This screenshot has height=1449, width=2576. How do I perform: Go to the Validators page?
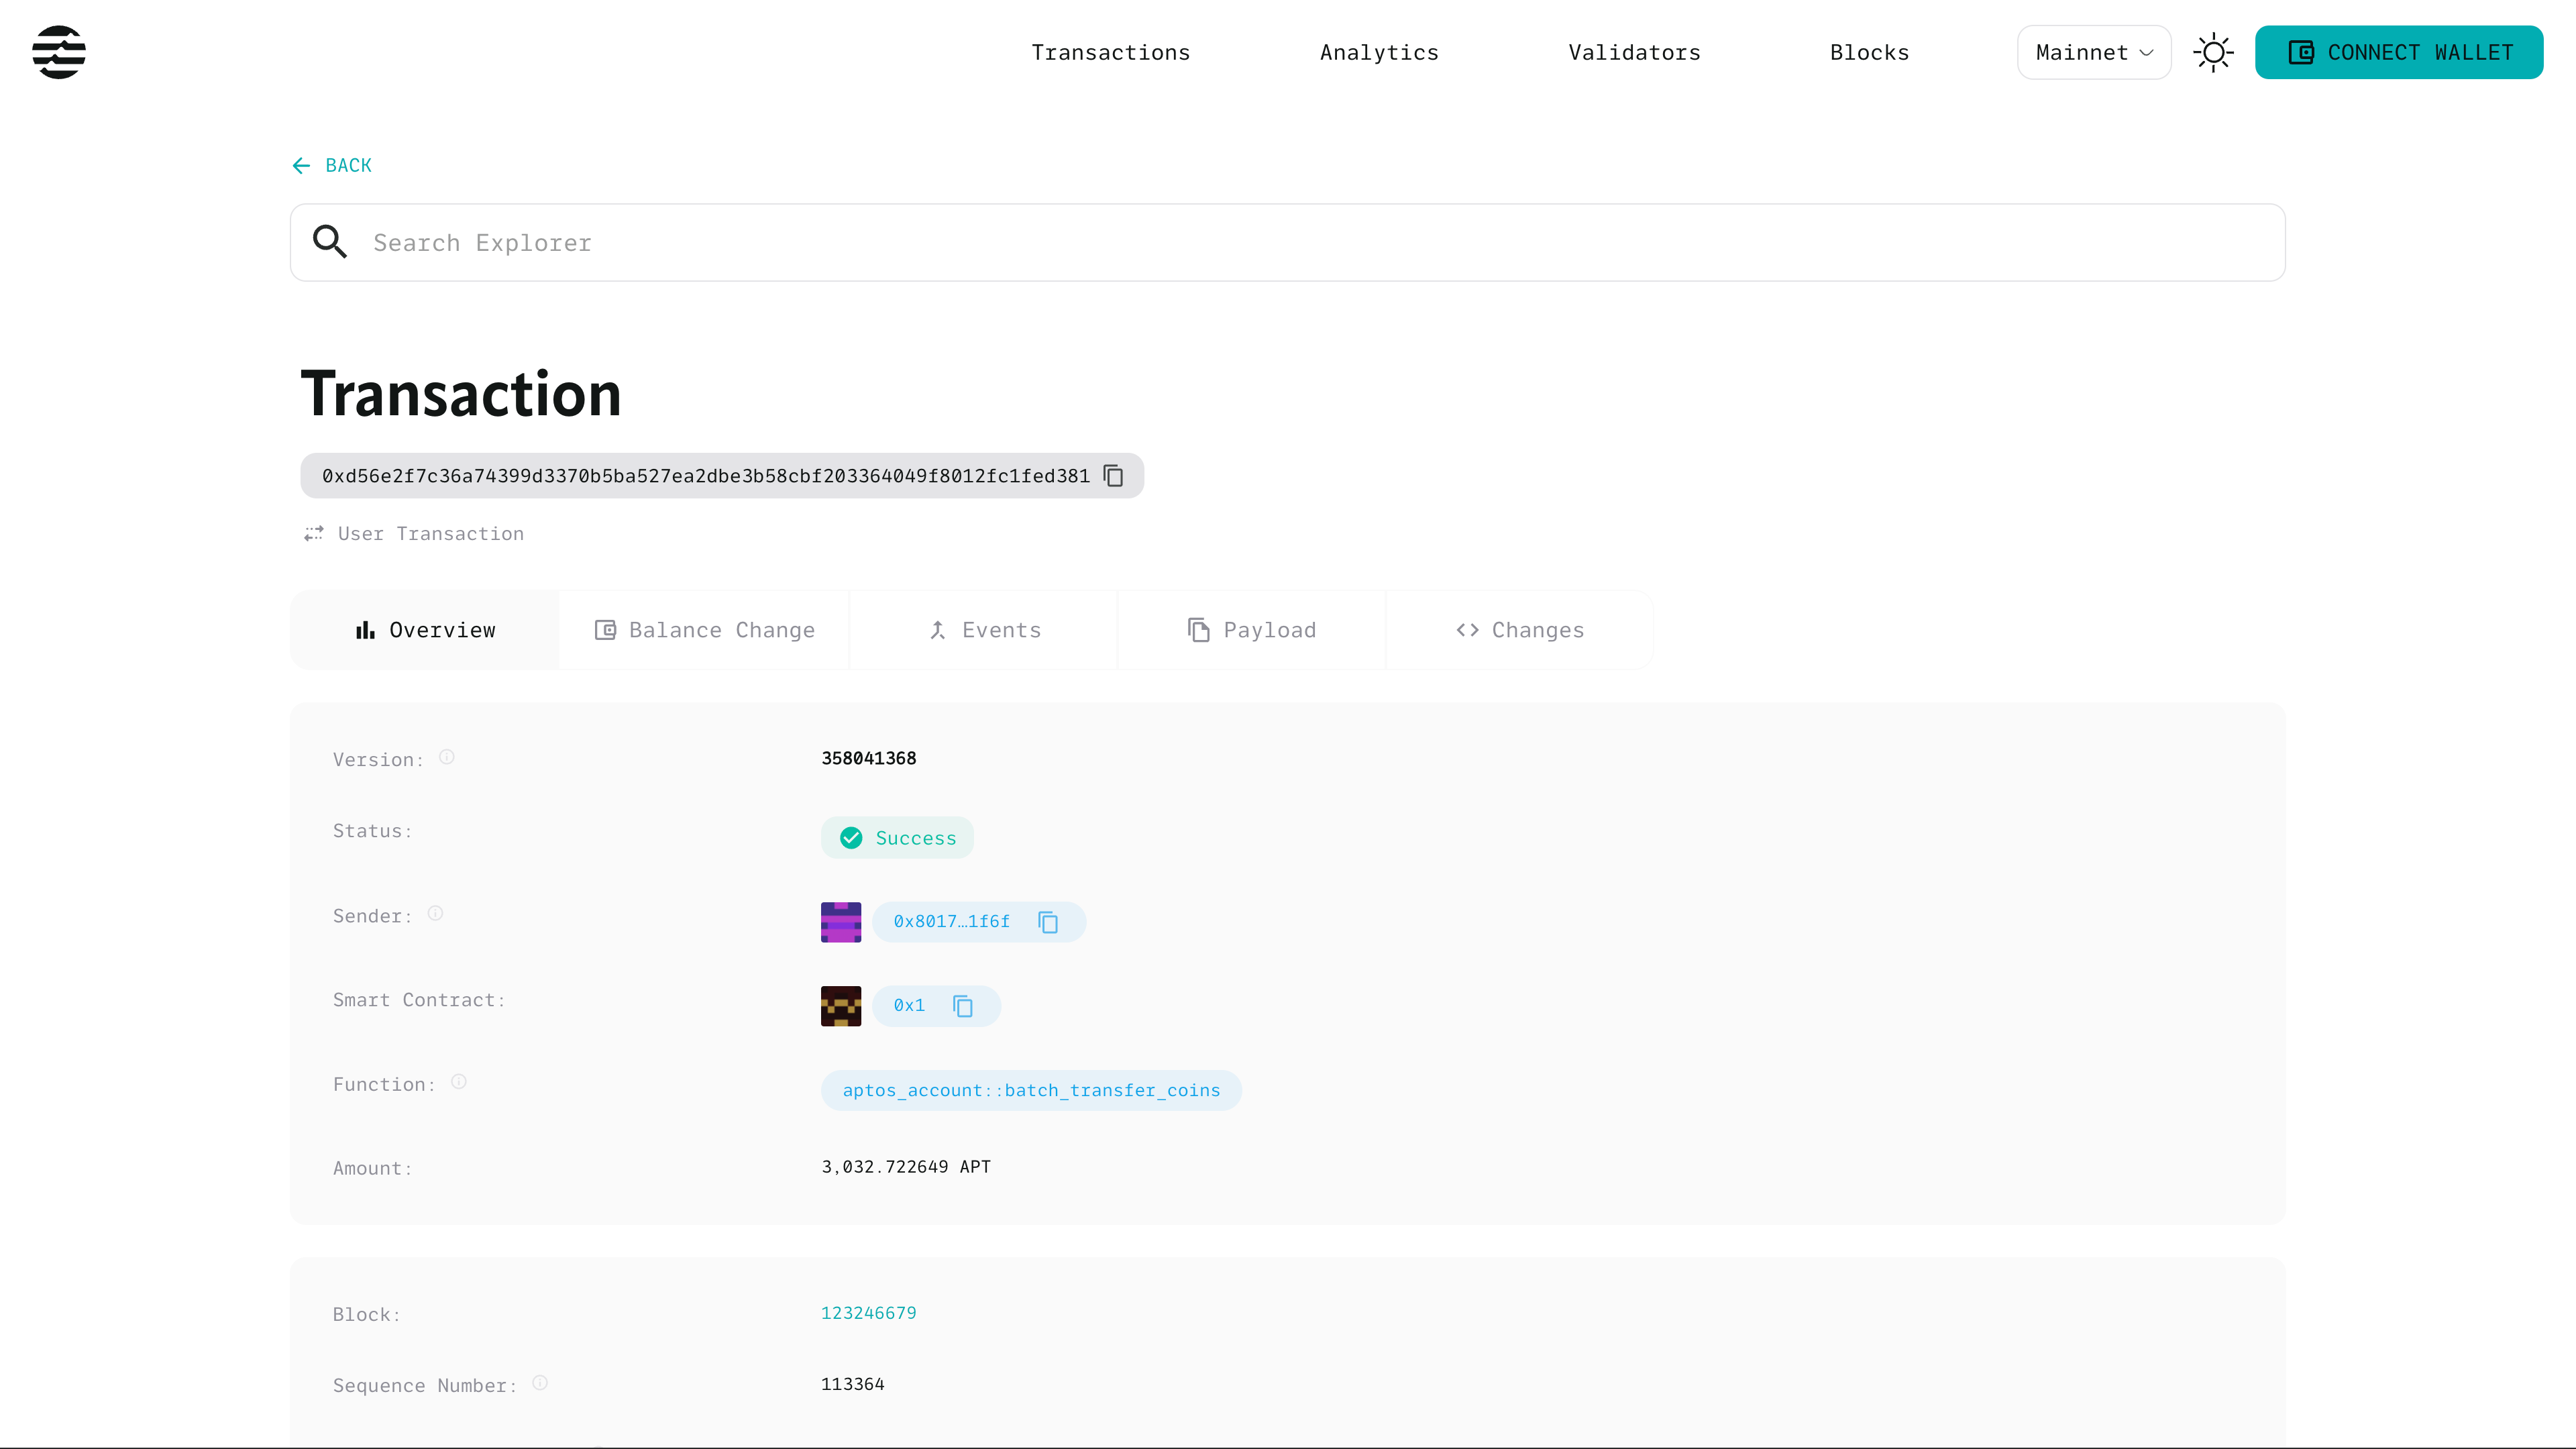tap(1634, 52)
